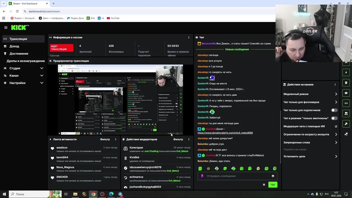Click the camera channel actions icon in right sidebar
The height and width of the screenshot is (198, 352).
coord(346,113)
